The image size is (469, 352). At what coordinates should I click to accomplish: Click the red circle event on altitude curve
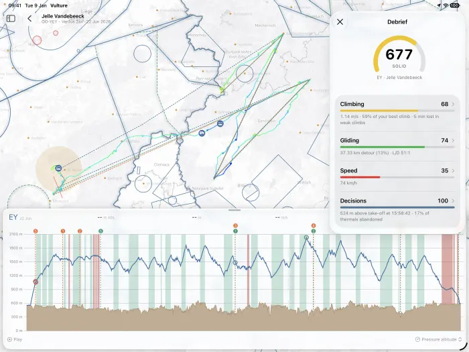click(x=36, y=282)
